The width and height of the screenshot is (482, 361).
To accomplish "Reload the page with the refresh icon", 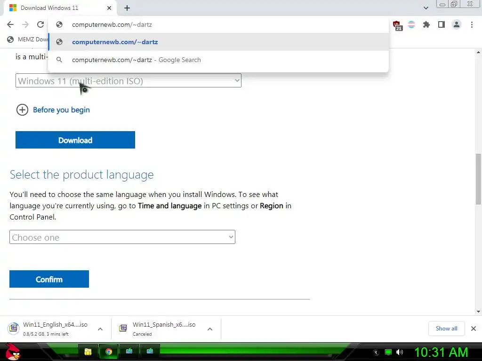I will 40,24.
